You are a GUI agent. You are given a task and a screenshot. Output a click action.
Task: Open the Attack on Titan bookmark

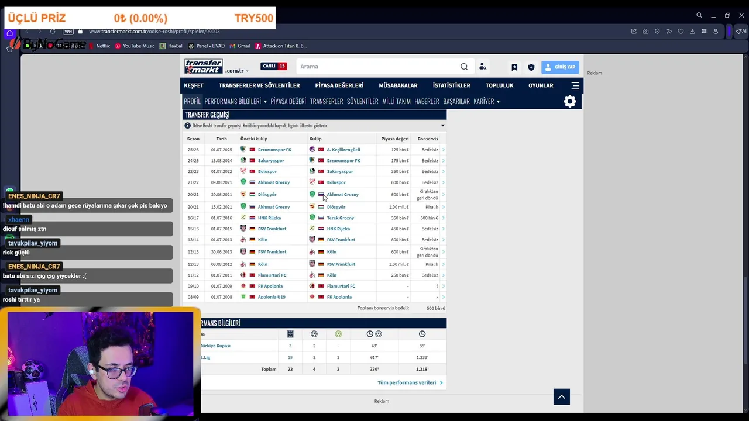click(281, 46)
